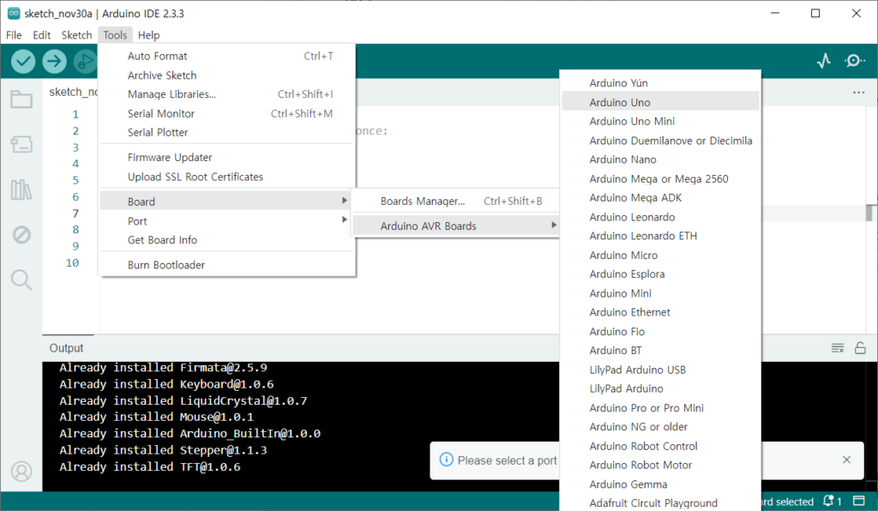Choose Arduino Mega or Mega 2560
Image resolution: width=878 pixels, height=511 pixels.
click(x=660, y=179)
